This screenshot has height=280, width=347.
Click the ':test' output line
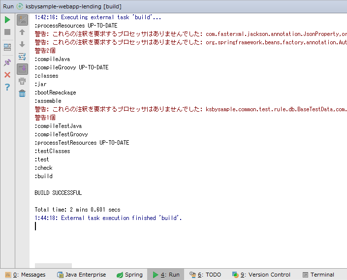tap(42, 159)
